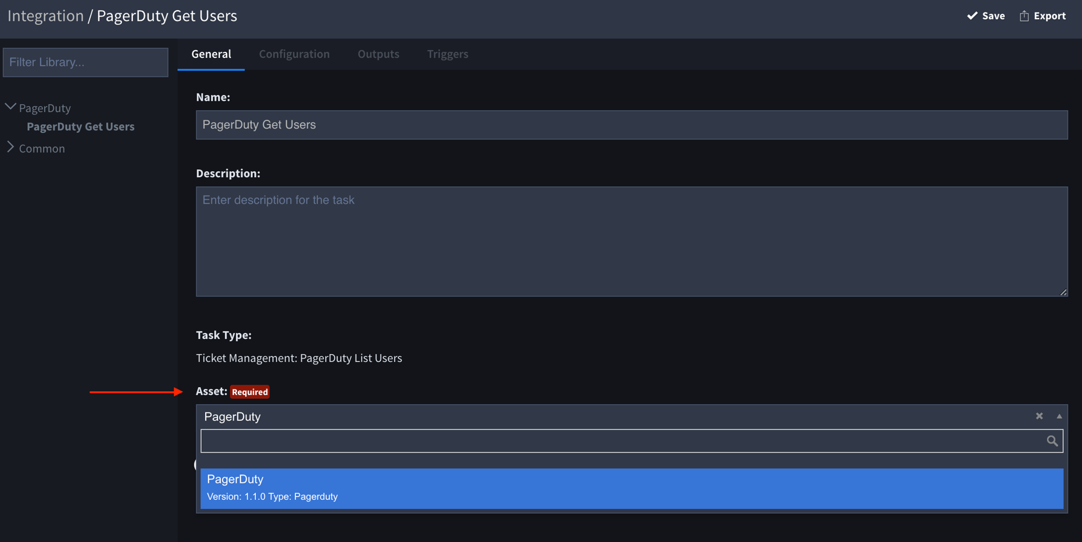Click the Export icon button
Image resolution: width=1082 pixels, height=542 pixels.
1042,16
